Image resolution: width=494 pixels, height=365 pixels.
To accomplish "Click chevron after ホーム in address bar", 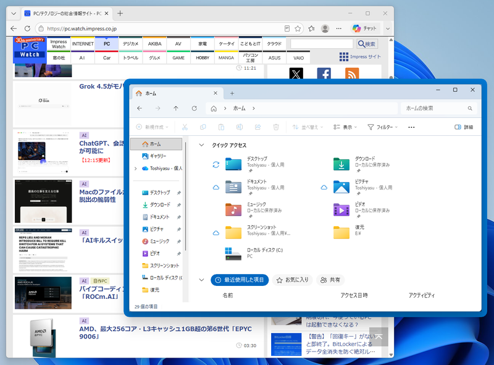I will tap(254, 109).
